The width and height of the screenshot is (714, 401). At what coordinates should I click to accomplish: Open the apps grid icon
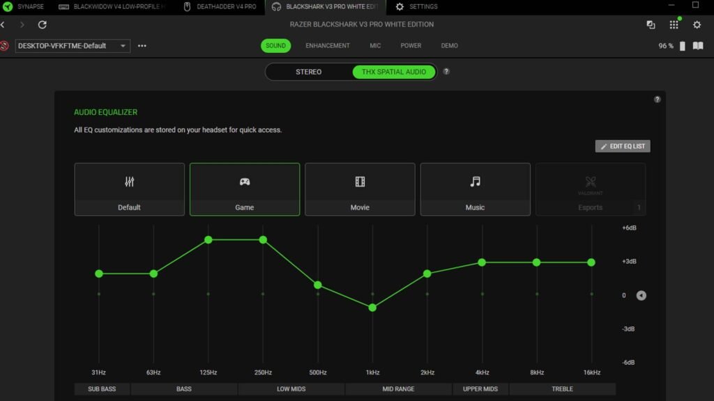point(674,24)
